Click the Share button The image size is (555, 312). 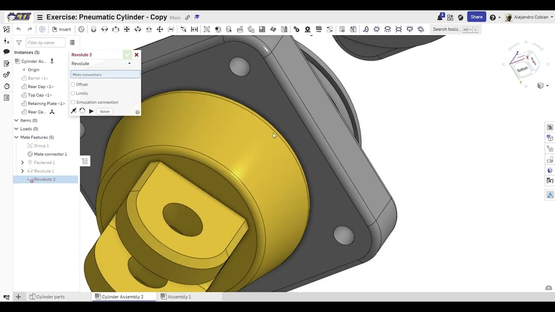477,17
